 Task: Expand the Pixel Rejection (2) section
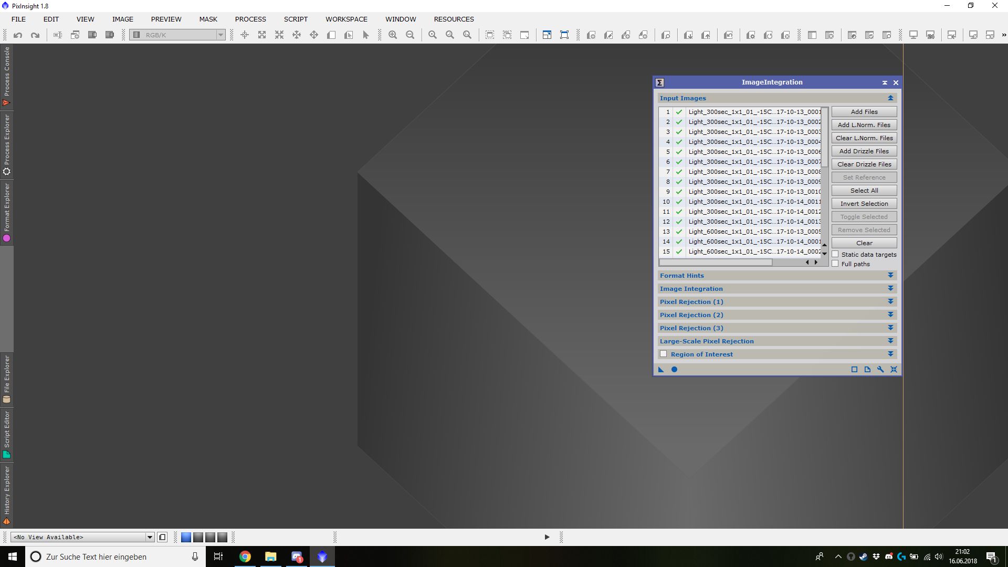click(890, 314)
